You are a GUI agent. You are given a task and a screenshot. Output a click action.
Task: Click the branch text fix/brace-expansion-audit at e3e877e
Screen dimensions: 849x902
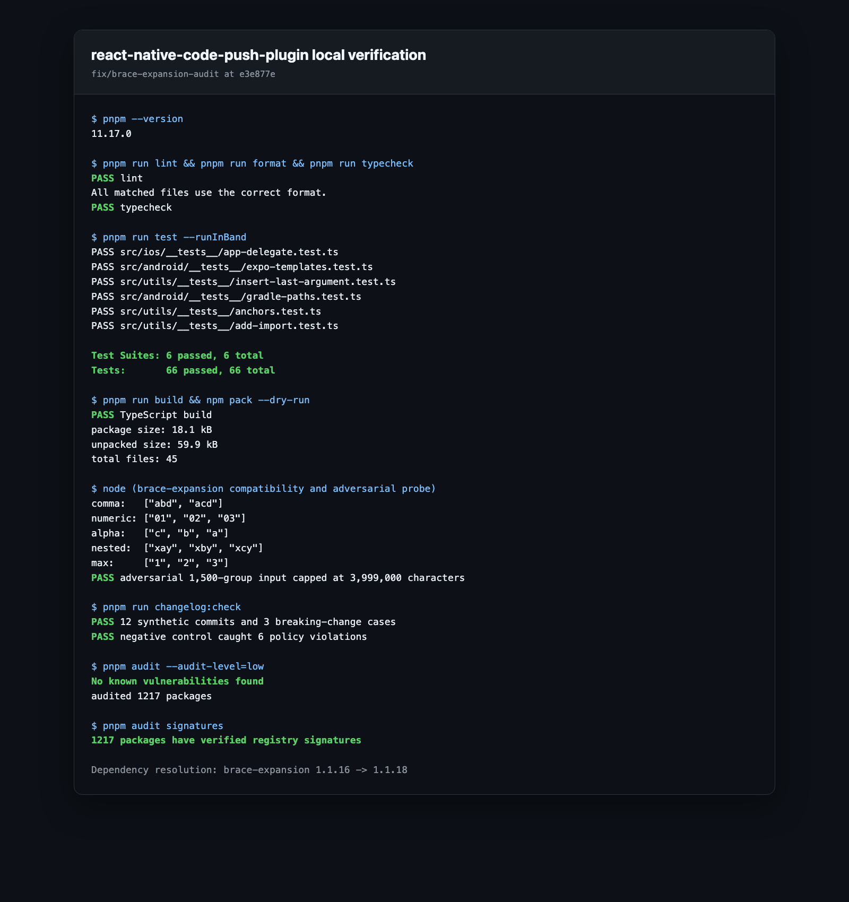click(x=183, y=74)
